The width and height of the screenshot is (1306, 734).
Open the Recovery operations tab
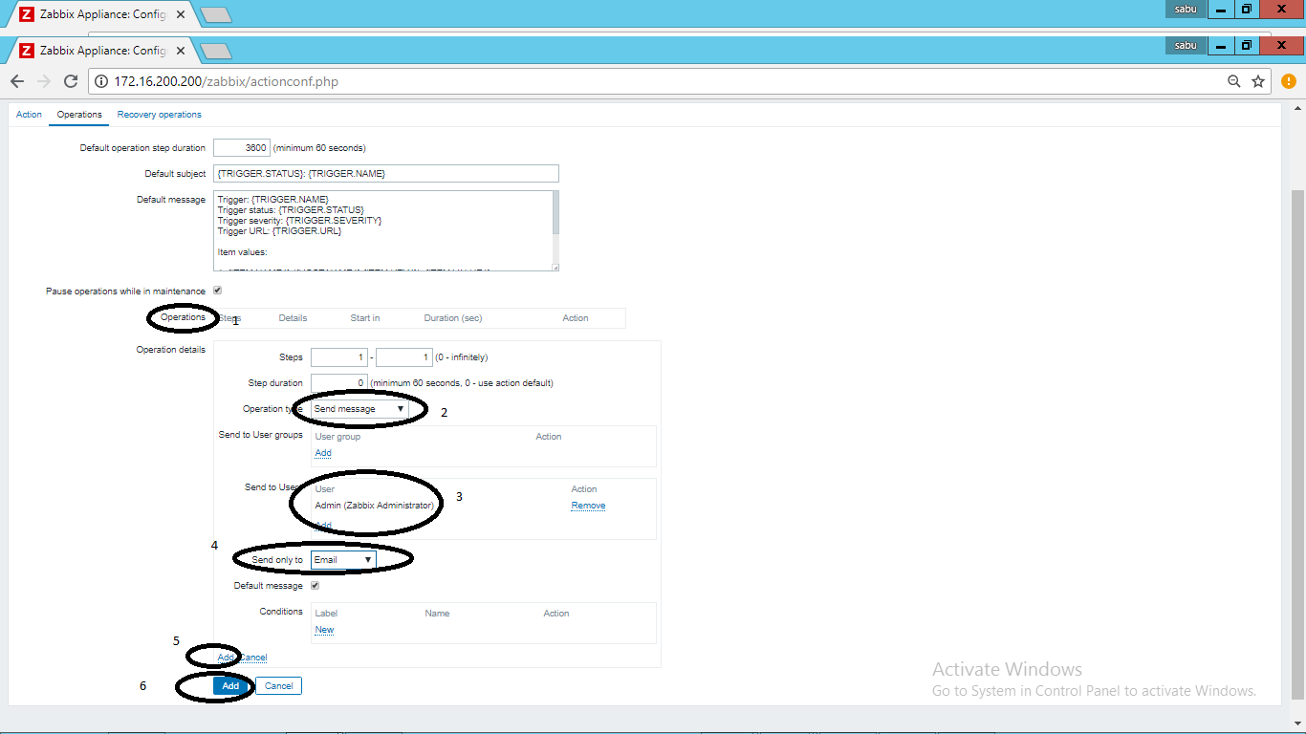(x=160, y=115)
